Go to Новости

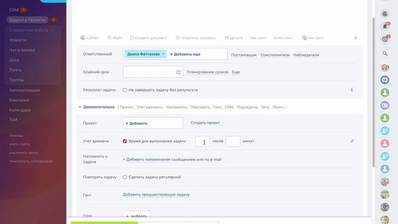tap(18, 40)
